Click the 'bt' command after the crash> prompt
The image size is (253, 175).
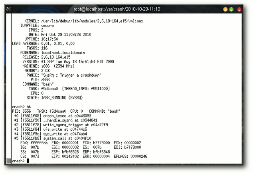click(29, 107)
